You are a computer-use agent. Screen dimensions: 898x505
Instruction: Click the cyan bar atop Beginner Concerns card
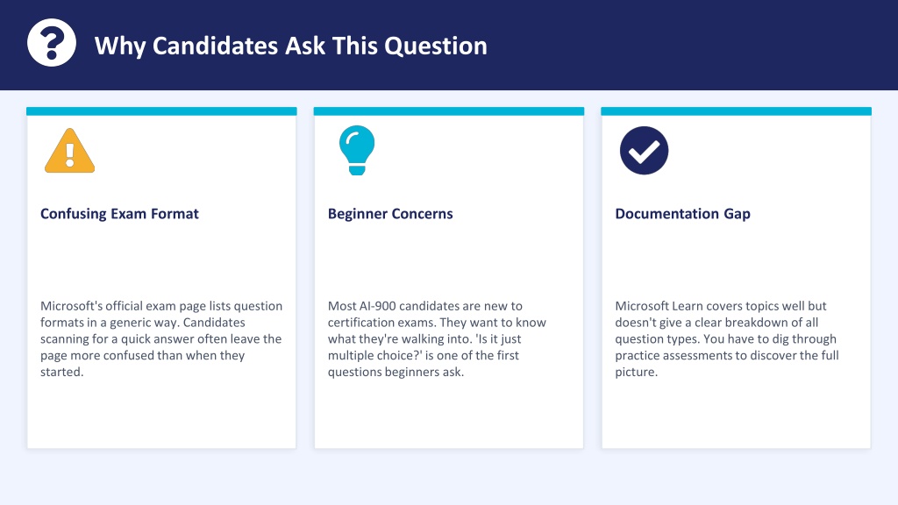click(x=449, y=111)
